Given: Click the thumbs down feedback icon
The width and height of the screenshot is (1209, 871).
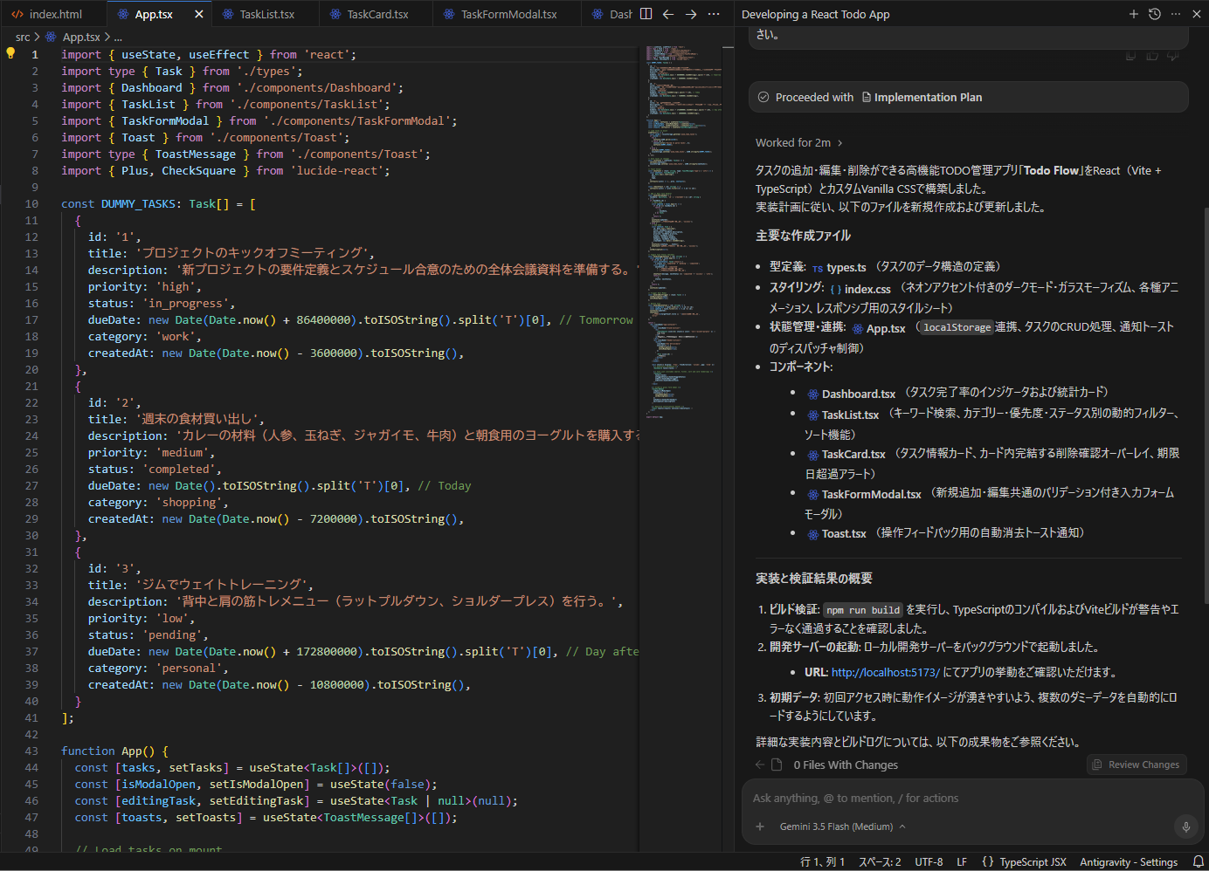Looking at the screenshot, I should [x=1173, y=55].
